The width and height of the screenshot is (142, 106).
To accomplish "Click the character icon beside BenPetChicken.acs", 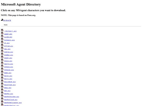I will pos(2,96).
